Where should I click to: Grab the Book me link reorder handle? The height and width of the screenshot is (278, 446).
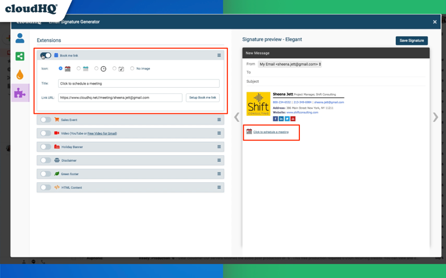(x=219, y=55)
